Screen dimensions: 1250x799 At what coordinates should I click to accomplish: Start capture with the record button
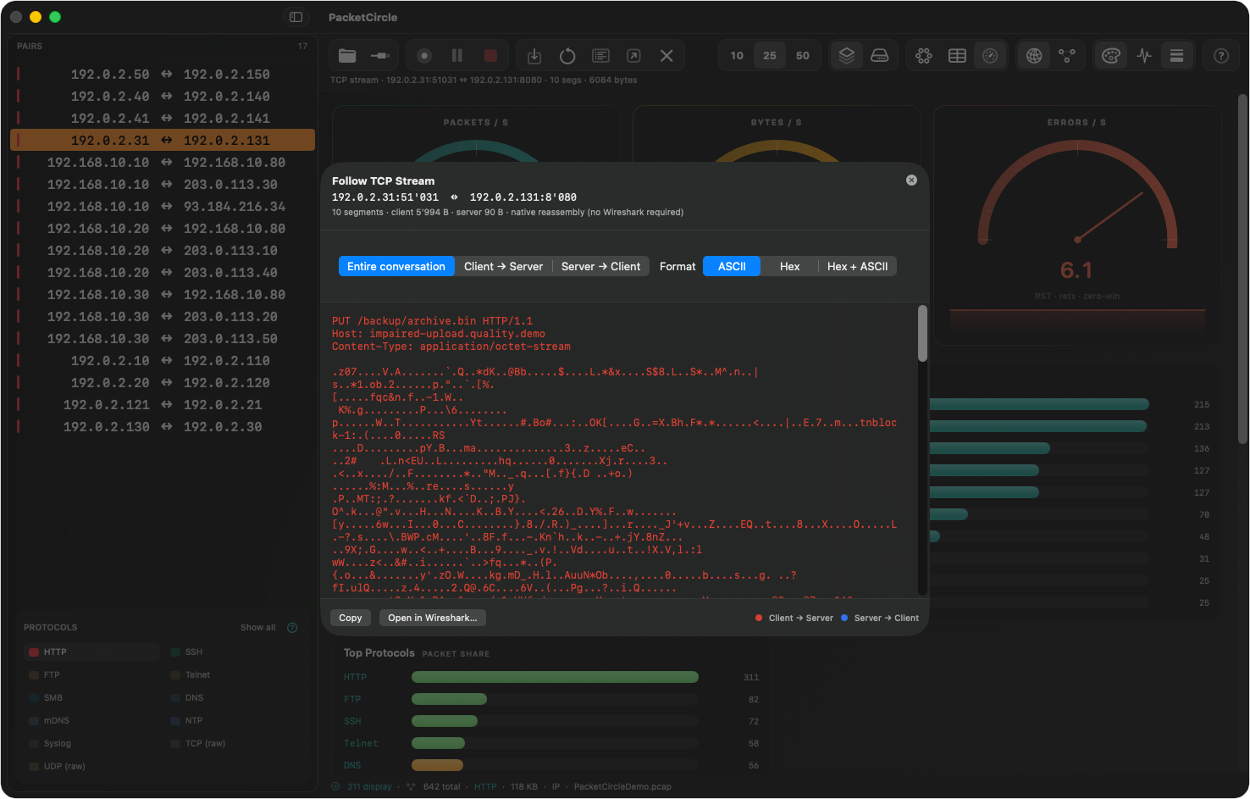click(x=424, y=56)
